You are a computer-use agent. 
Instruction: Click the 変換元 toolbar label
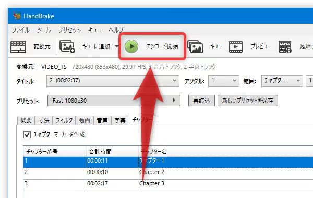42,46
